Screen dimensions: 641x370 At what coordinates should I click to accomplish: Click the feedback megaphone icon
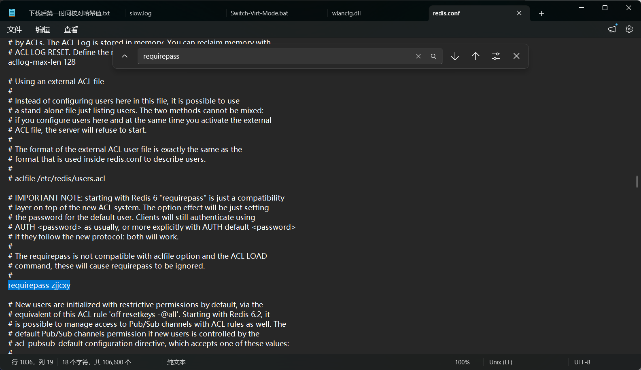(x=612, y=29)
